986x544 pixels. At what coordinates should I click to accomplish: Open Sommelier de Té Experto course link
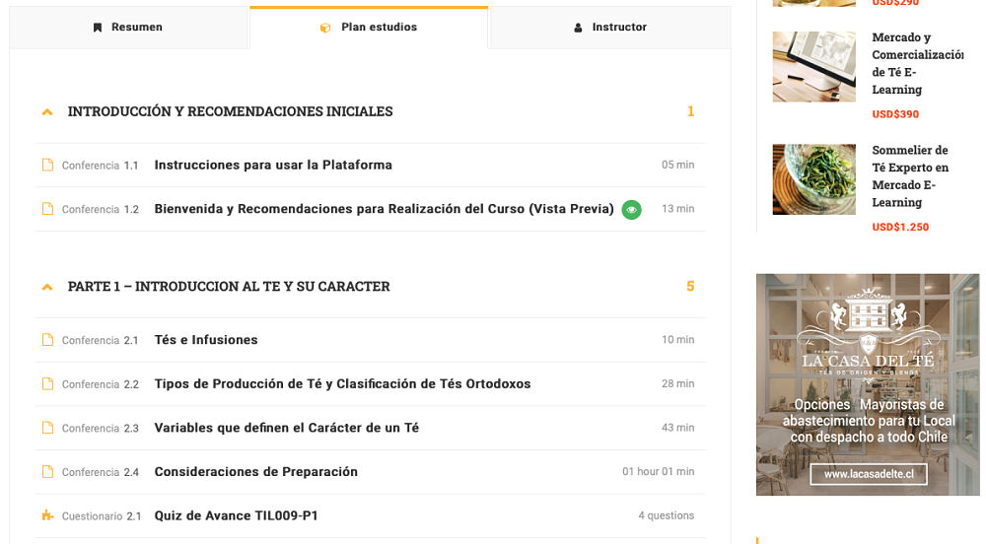[910, 176]
